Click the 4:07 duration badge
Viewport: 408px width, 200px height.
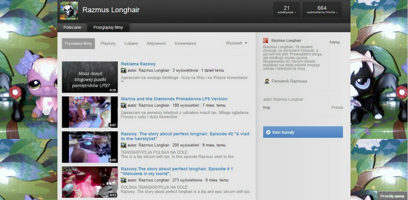click(113, 125)
